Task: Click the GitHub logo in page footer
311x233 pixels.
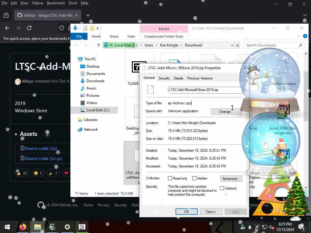Action: click(41, 205)
